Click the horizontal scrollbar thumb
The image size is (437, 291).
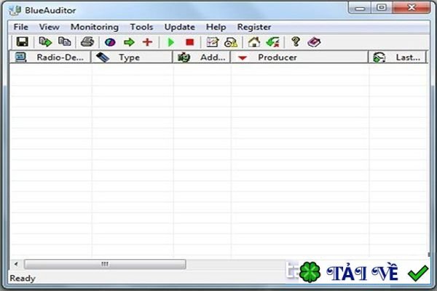tap(105, 264)
